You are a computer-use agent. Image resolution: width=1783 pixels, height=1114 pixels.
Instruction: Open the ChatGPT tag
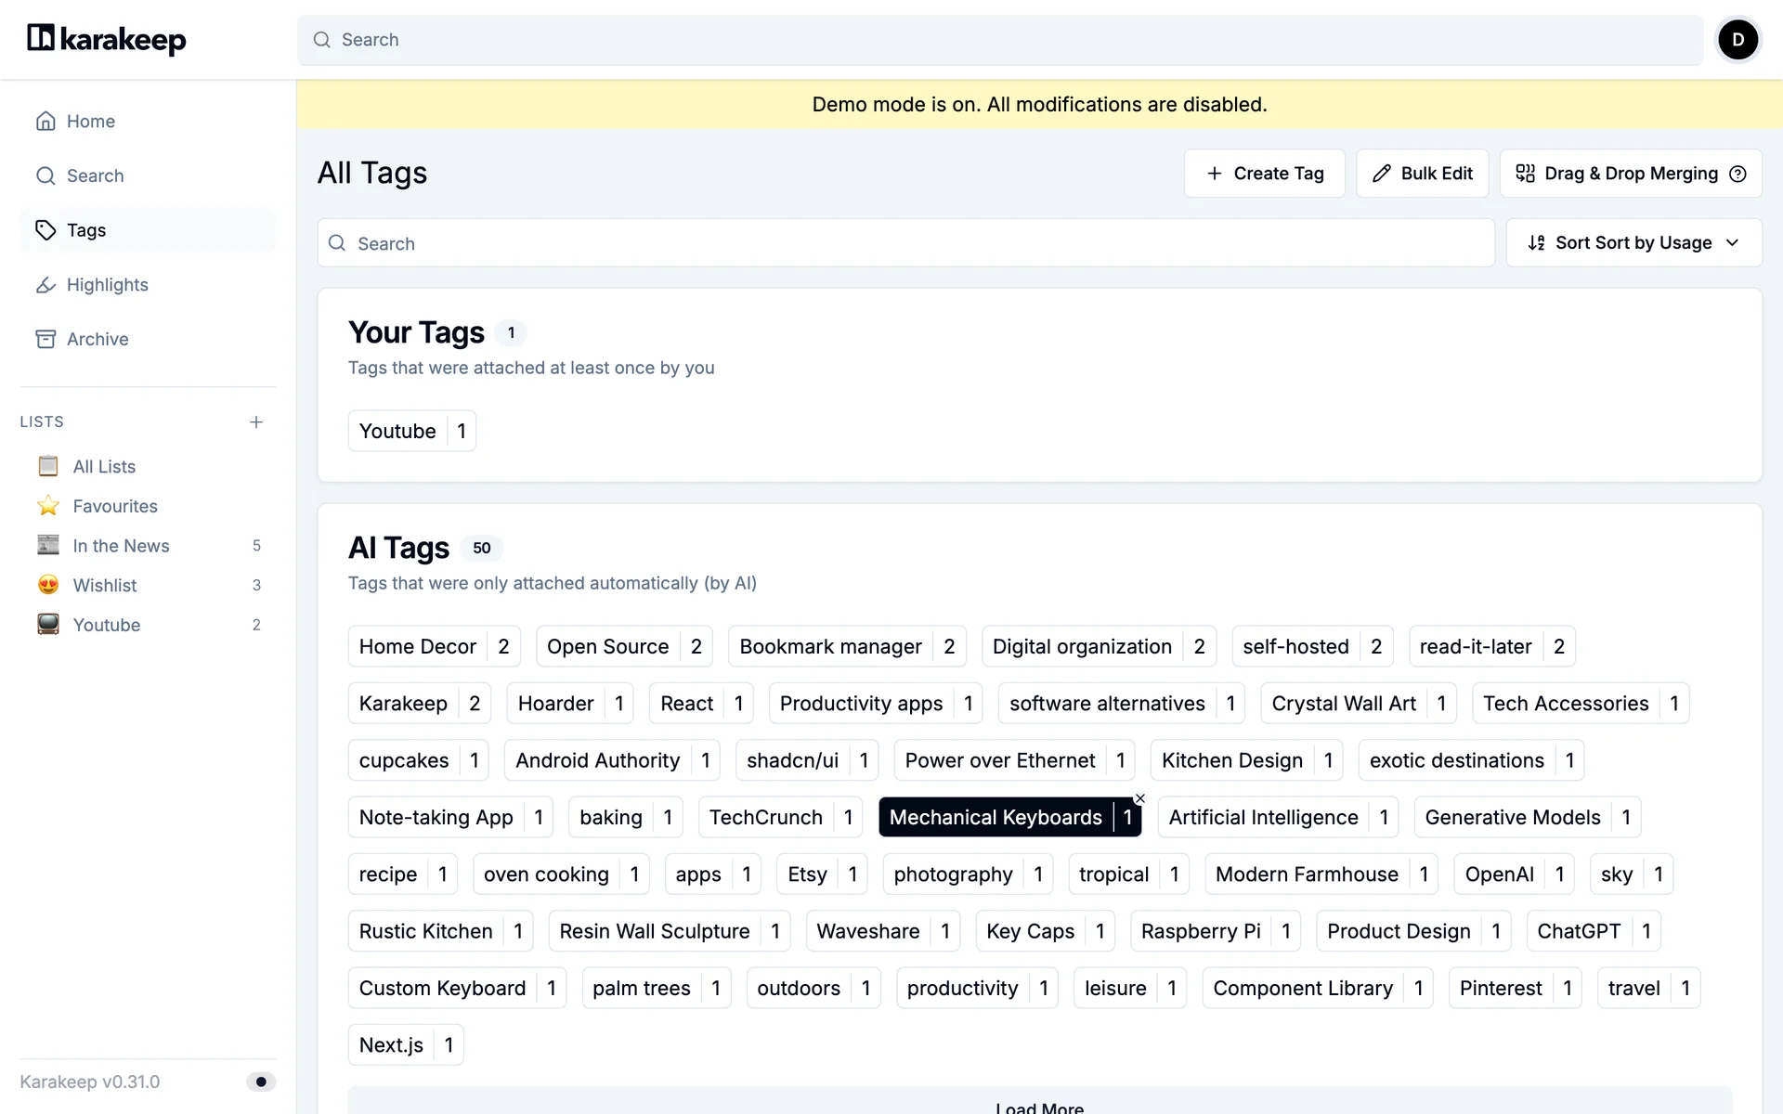coord(1594,931)
